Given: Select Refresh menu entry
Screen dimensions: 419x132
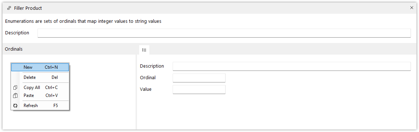Looking at the screenshot, I should click(x=40, y=106).
